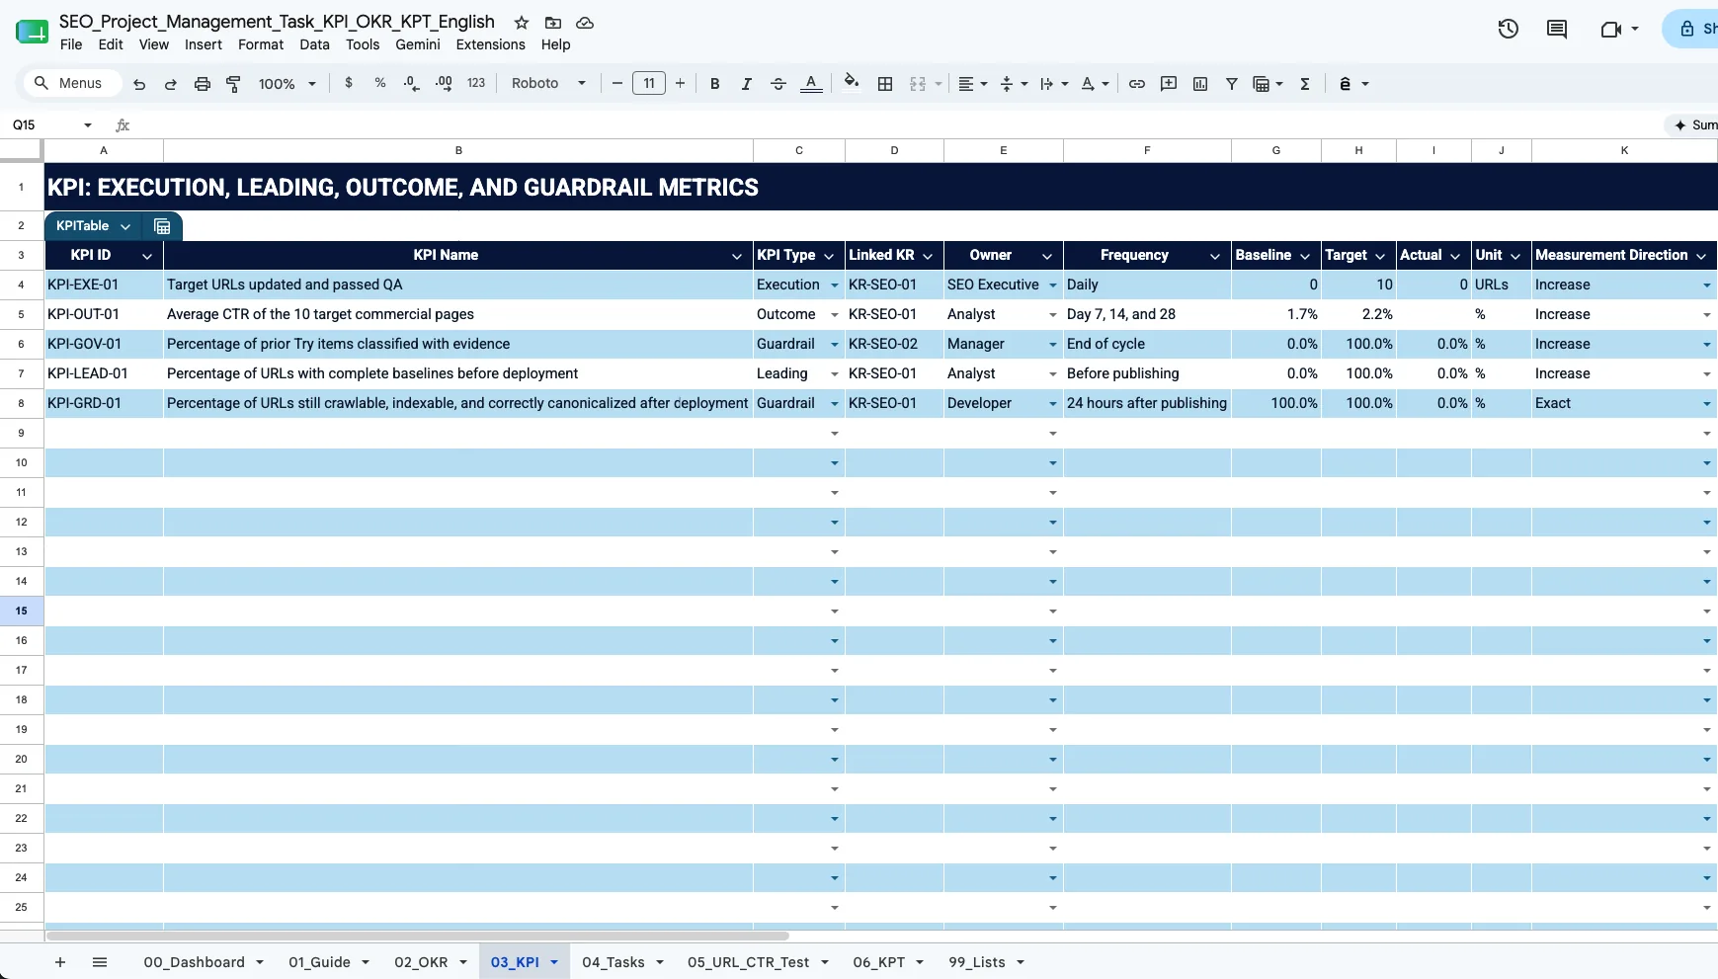Open horizontal align options
This screenshot has height=979, width=1718.
tap(973, 84)
